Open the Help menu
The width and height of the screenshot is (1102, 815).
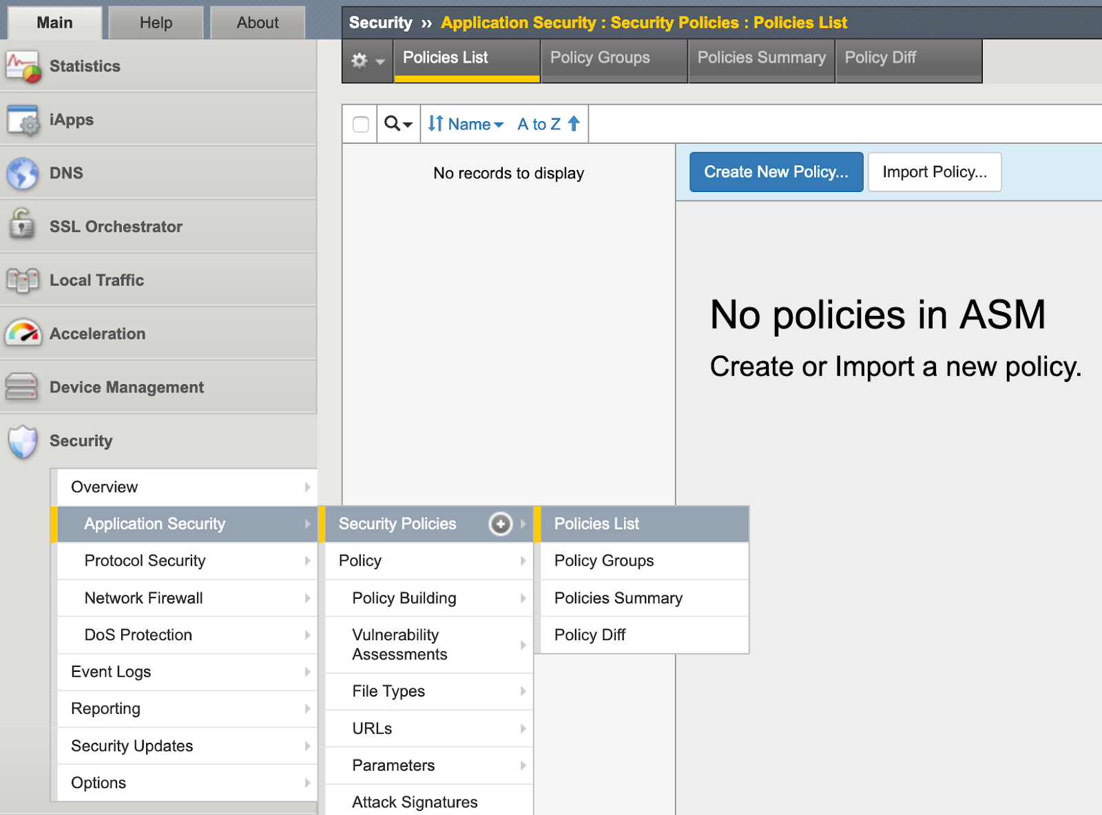click(155, 22)
